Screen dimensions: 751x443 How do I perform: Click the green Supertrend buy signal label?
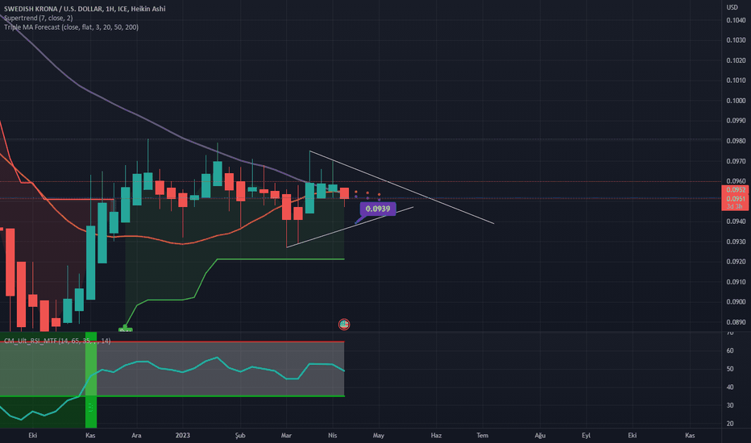(125, 330)
